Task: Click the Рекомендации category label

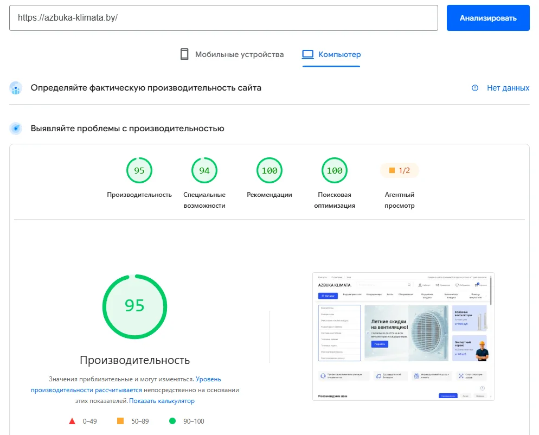Action: 269,195
